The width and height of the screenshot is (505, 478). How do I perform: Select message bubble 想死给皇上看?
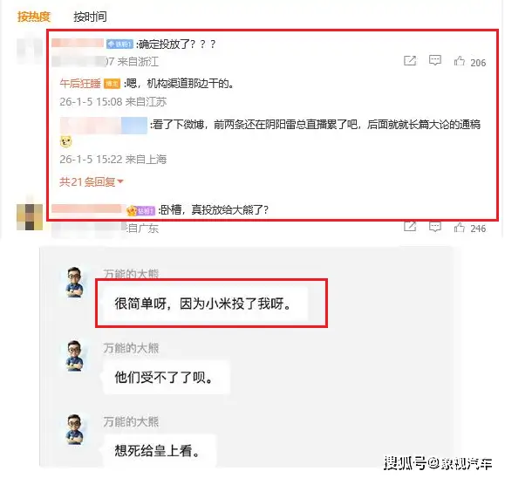(159, 450)
